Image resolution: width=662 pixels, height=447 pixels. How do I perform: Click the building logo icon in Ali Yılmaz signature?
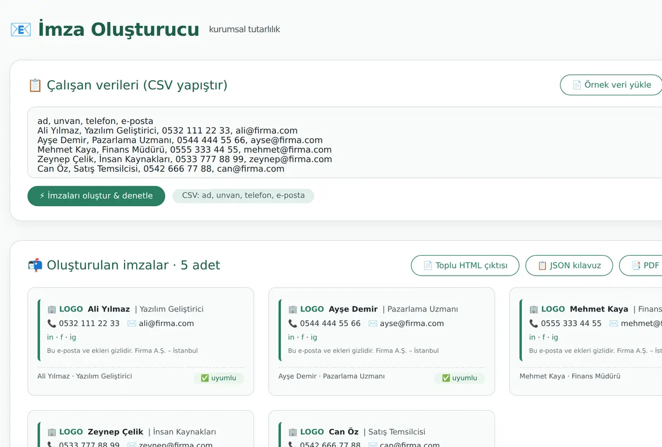[52, 309]
